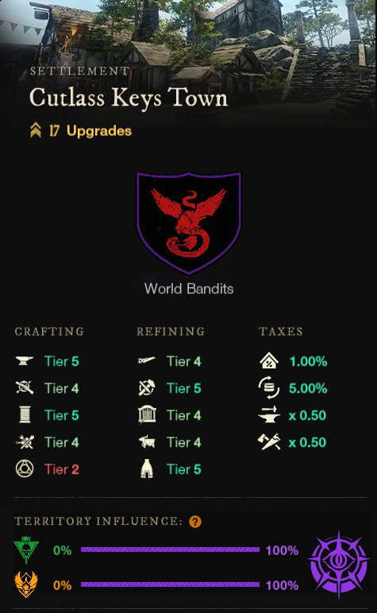Click the green Marauders faction emblem

[26, 549]
